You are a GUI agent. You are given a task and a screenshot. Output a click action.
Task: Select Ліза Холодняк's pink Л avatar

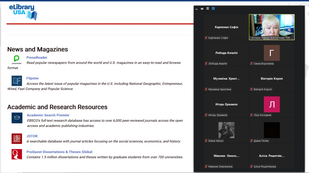(272, 104)
